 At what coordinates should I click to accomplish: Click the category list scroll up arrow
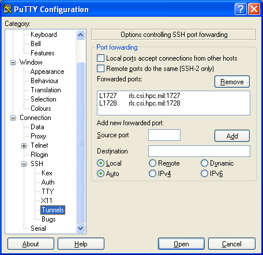80,35
